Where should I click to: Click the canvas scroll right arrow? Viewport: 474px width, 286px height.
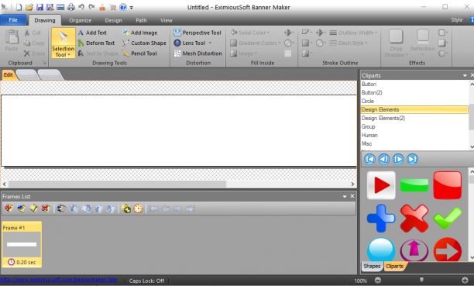[352, 184]
